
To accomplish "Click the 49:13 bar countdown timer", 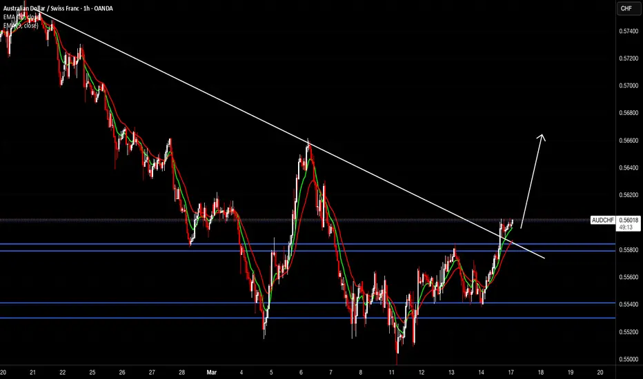I will coord(625,227).
